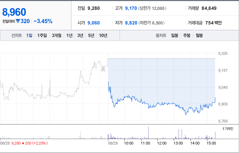
Task: Click the 08/29 date axis label
Action: coord(113,143)
